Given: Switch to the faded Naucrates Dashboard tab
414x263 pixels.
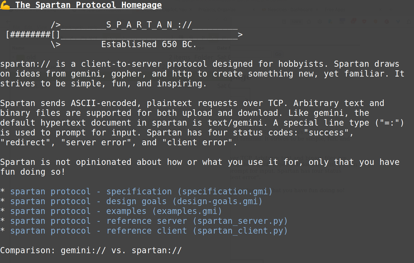Looking at the screenshot, I should (x=289, y=10).
